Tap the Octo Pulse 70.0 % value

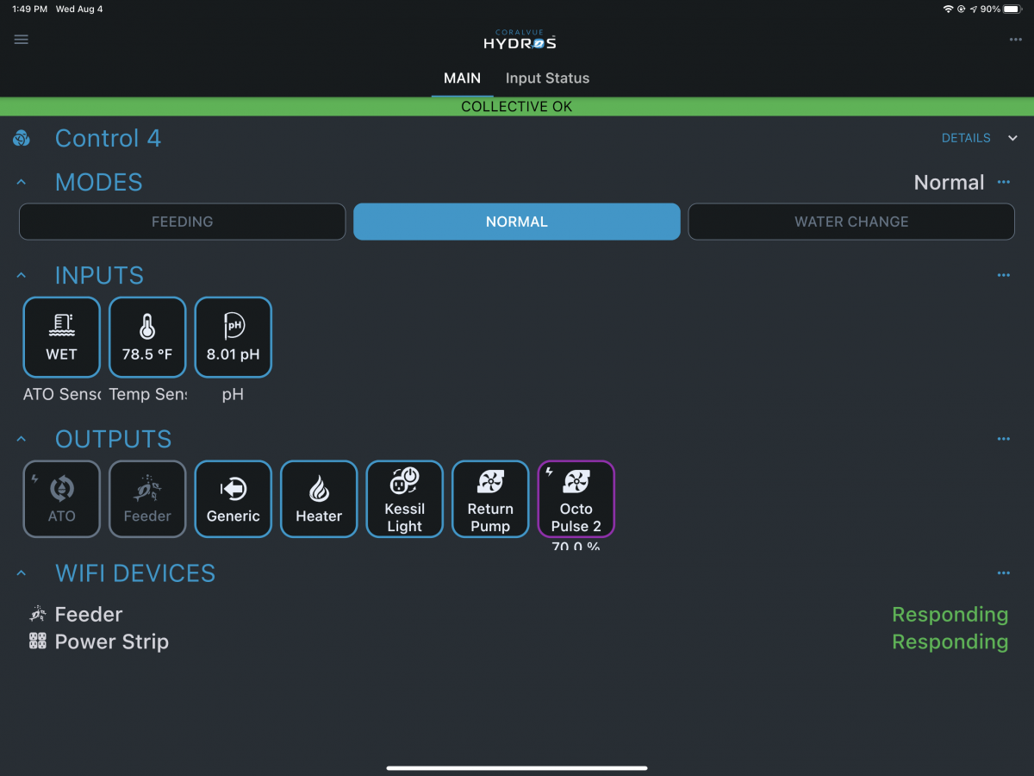tap(576, 547)
